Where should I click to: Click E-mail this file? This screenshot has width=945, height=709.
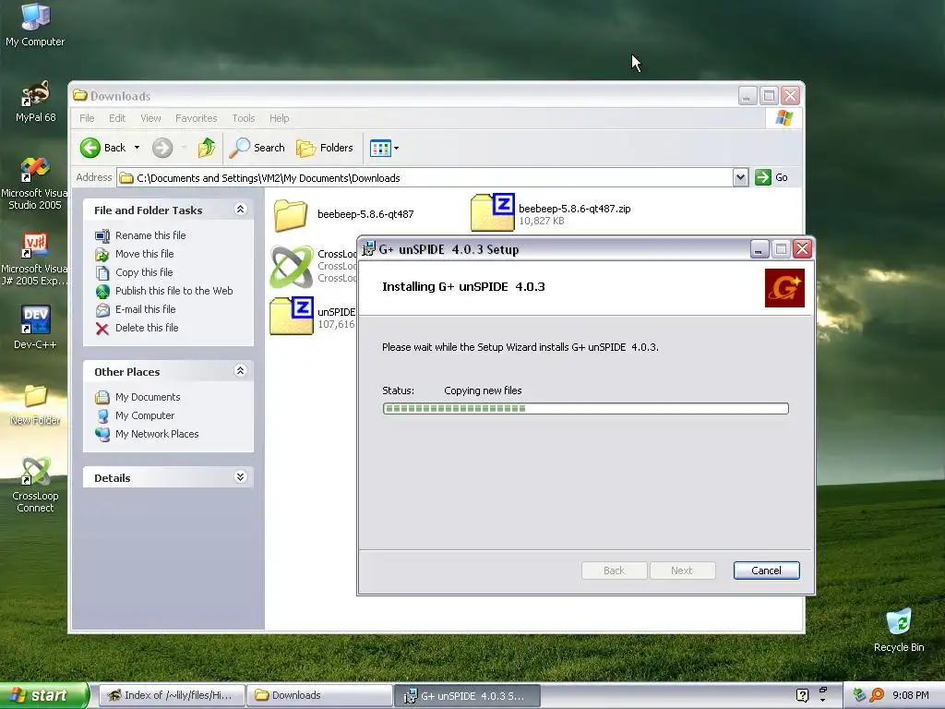pyautogui.click(x=136, y=309)
